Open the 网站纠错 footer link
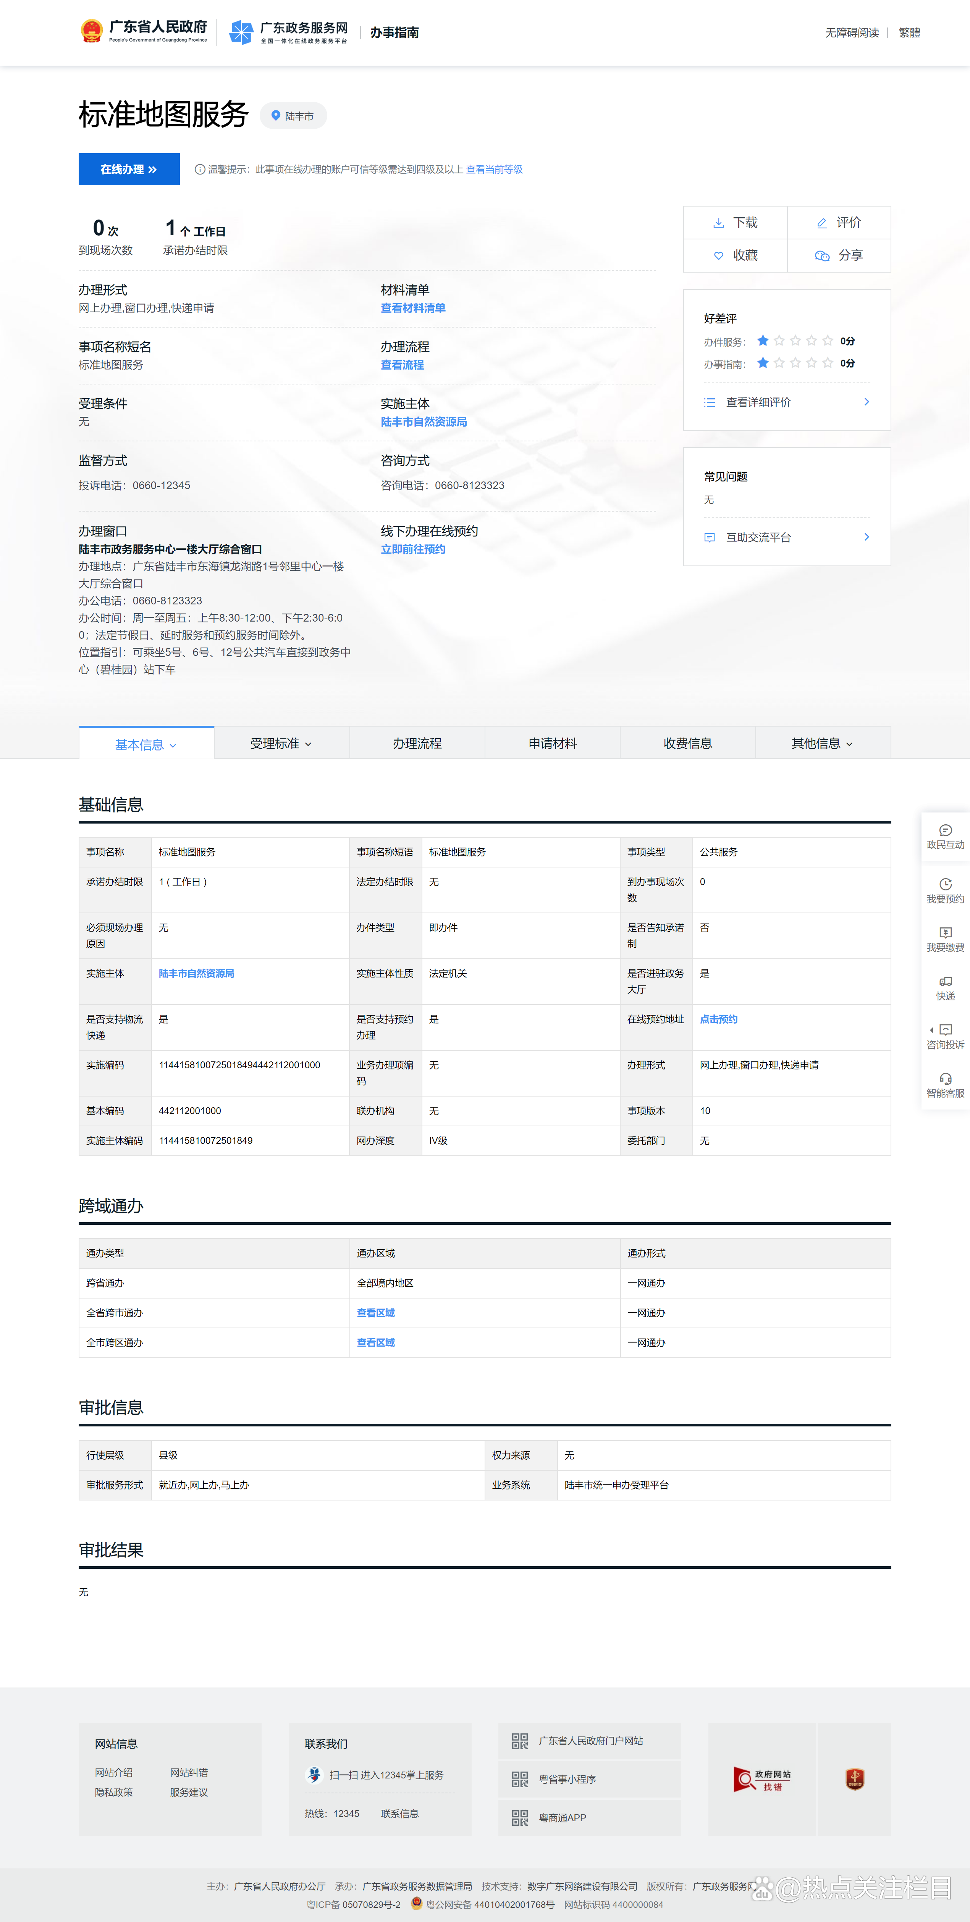The image size is (970, 1922). tap(189, 1773)
